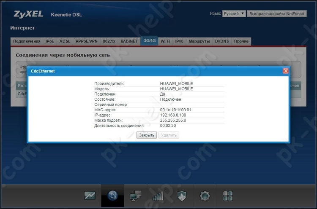Screen dimensions: 317x209
Task: Open the system settings gear icon
Action: (205, 196)
